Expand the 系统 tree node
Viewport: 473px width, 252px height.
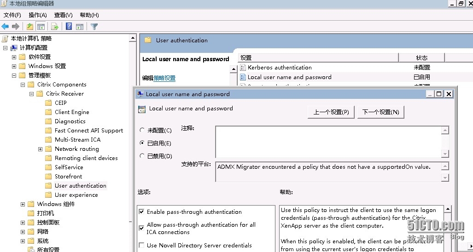click(23, 241)
